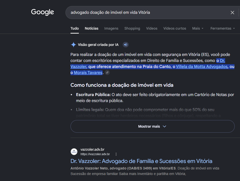
Task: Open the vazzoler.adv.br site favicon
Action: point(74,152)
